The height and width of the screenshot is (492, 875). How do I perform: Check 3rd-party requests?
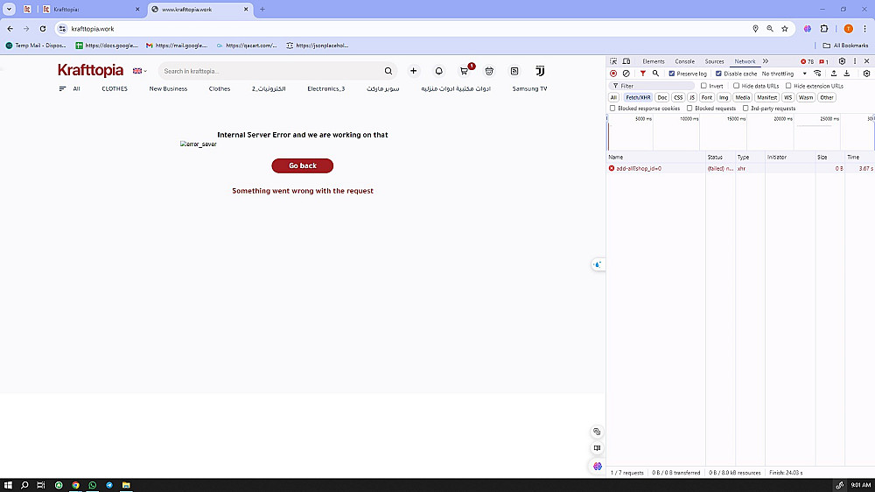tap(745, 108)
